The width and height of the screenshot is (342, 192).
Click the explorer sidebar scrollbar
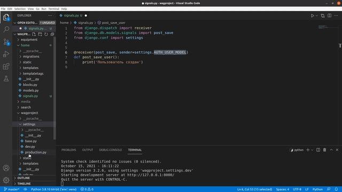click(55, 88)
